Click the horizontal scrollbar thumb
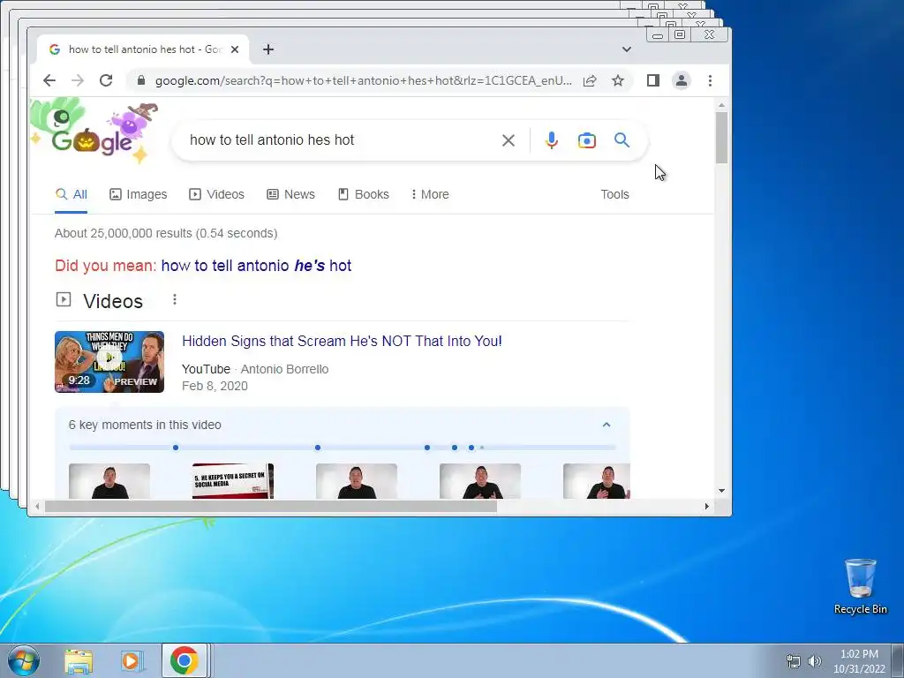The height and width of the screenshot is (678, 904). pos(270,506)
